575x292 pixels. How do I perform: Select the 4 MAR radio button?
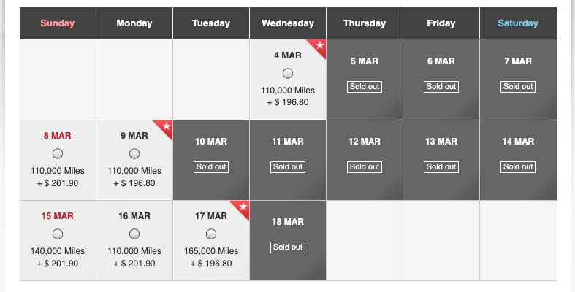point(288,73)
